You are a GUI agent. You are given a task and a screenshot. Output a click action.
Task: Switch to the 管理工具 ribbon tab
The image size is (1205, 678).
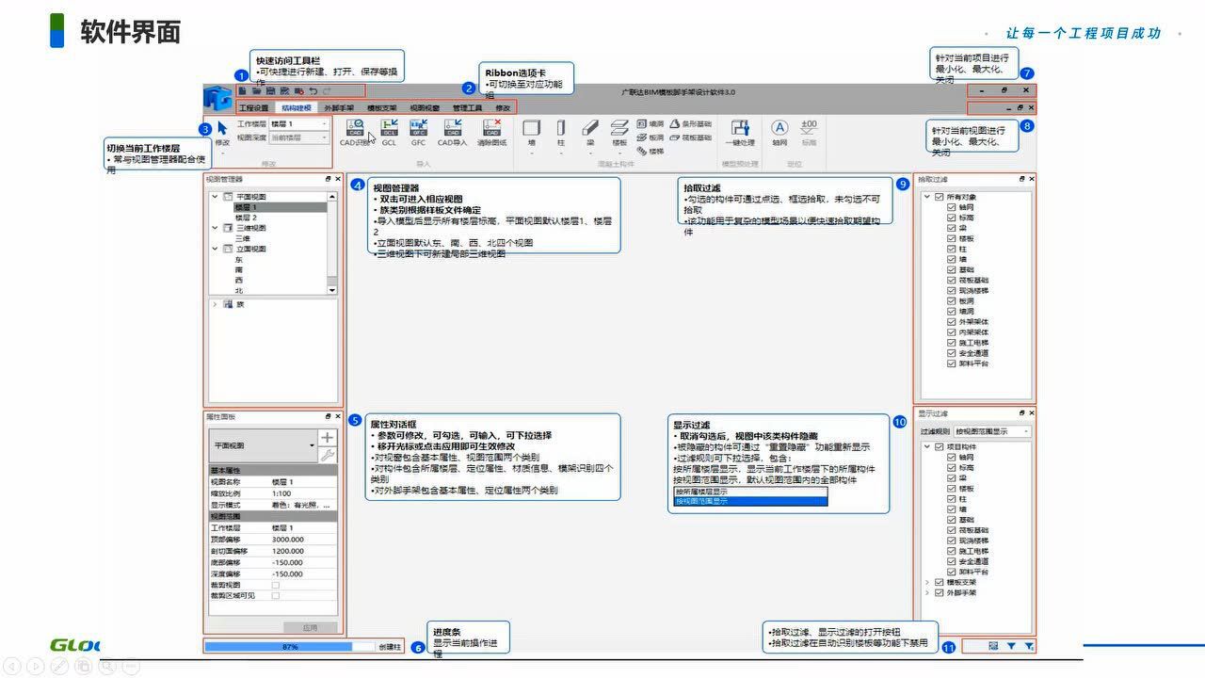[467, 108]
